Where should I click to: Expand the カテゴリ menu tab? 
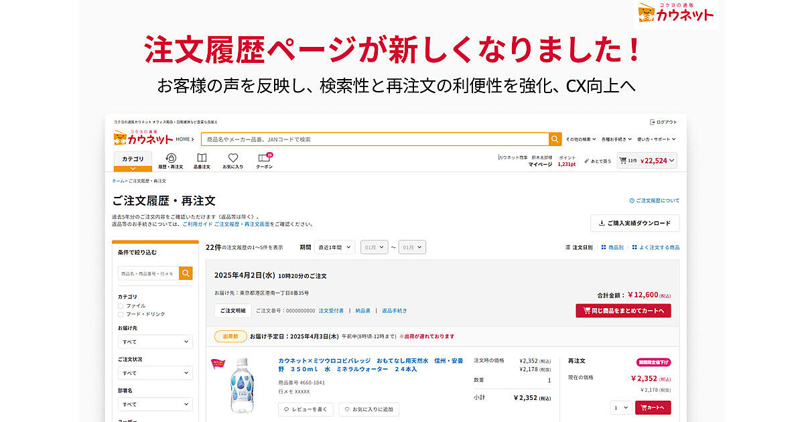(133, 161)
